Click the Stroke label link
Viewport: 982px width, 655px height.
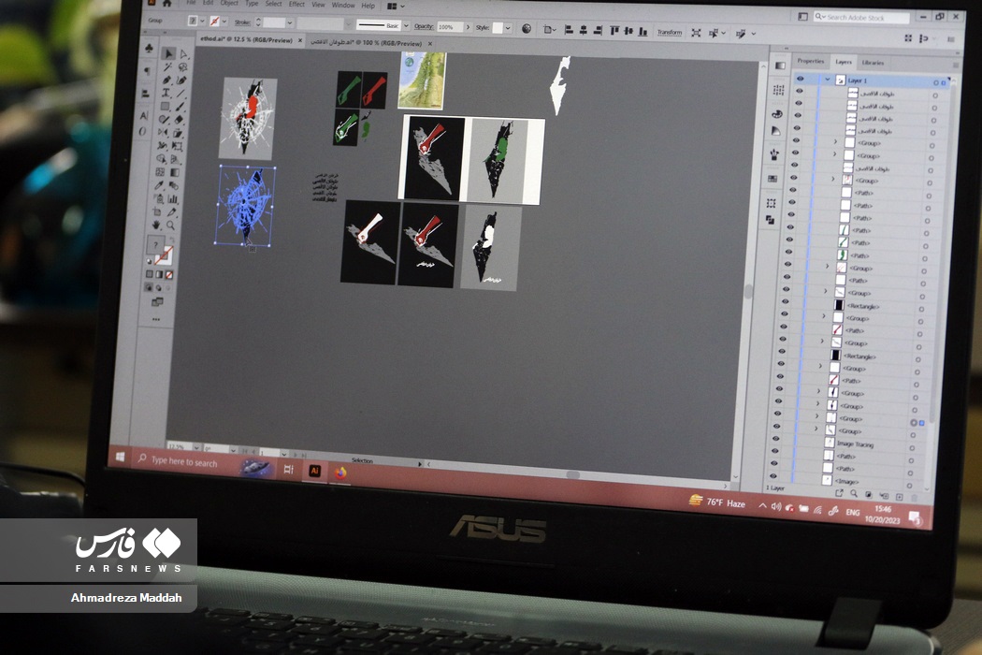(242, 22)
